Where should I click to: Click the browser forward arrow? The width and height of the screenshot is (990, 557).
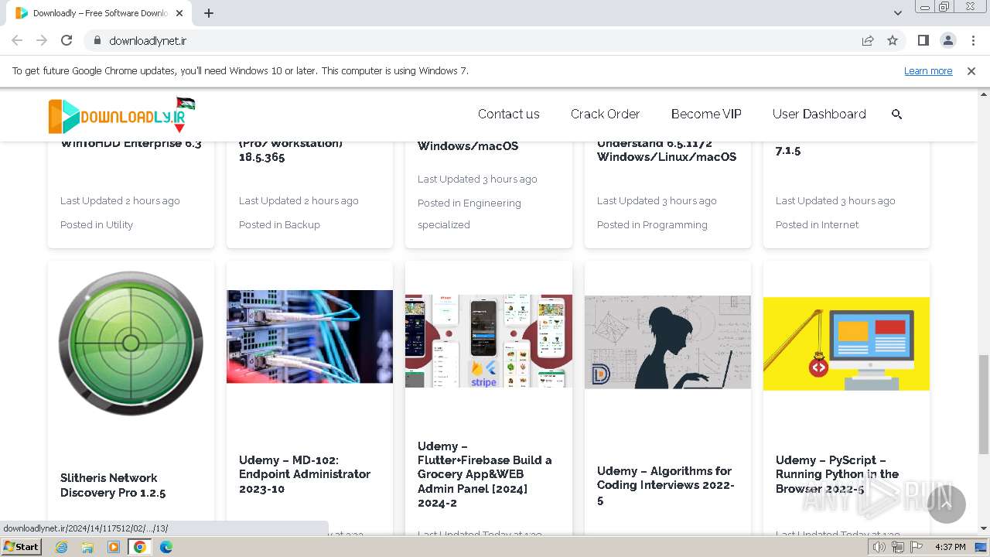pyautogui.click(x=42, y=40)
